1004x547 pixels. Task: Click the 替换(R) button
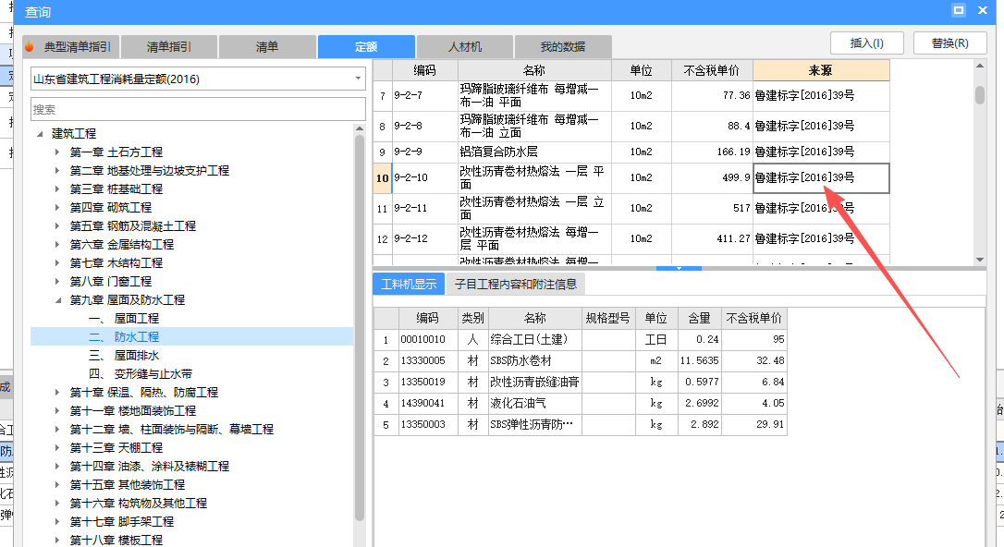[949, 43]
